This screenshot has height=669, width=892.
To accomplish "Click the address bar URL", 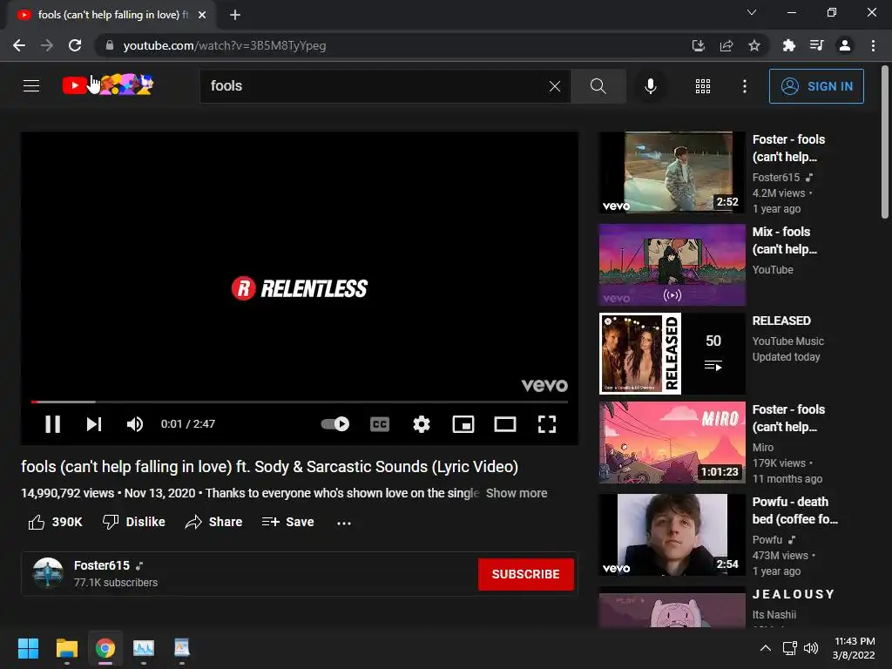I will coord(225,45).
